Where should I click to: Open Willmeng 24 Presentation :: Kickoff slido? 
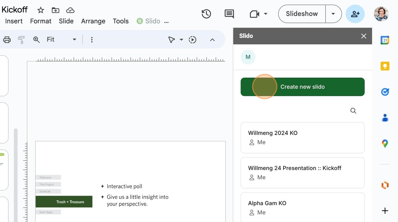tap(302, 173)
